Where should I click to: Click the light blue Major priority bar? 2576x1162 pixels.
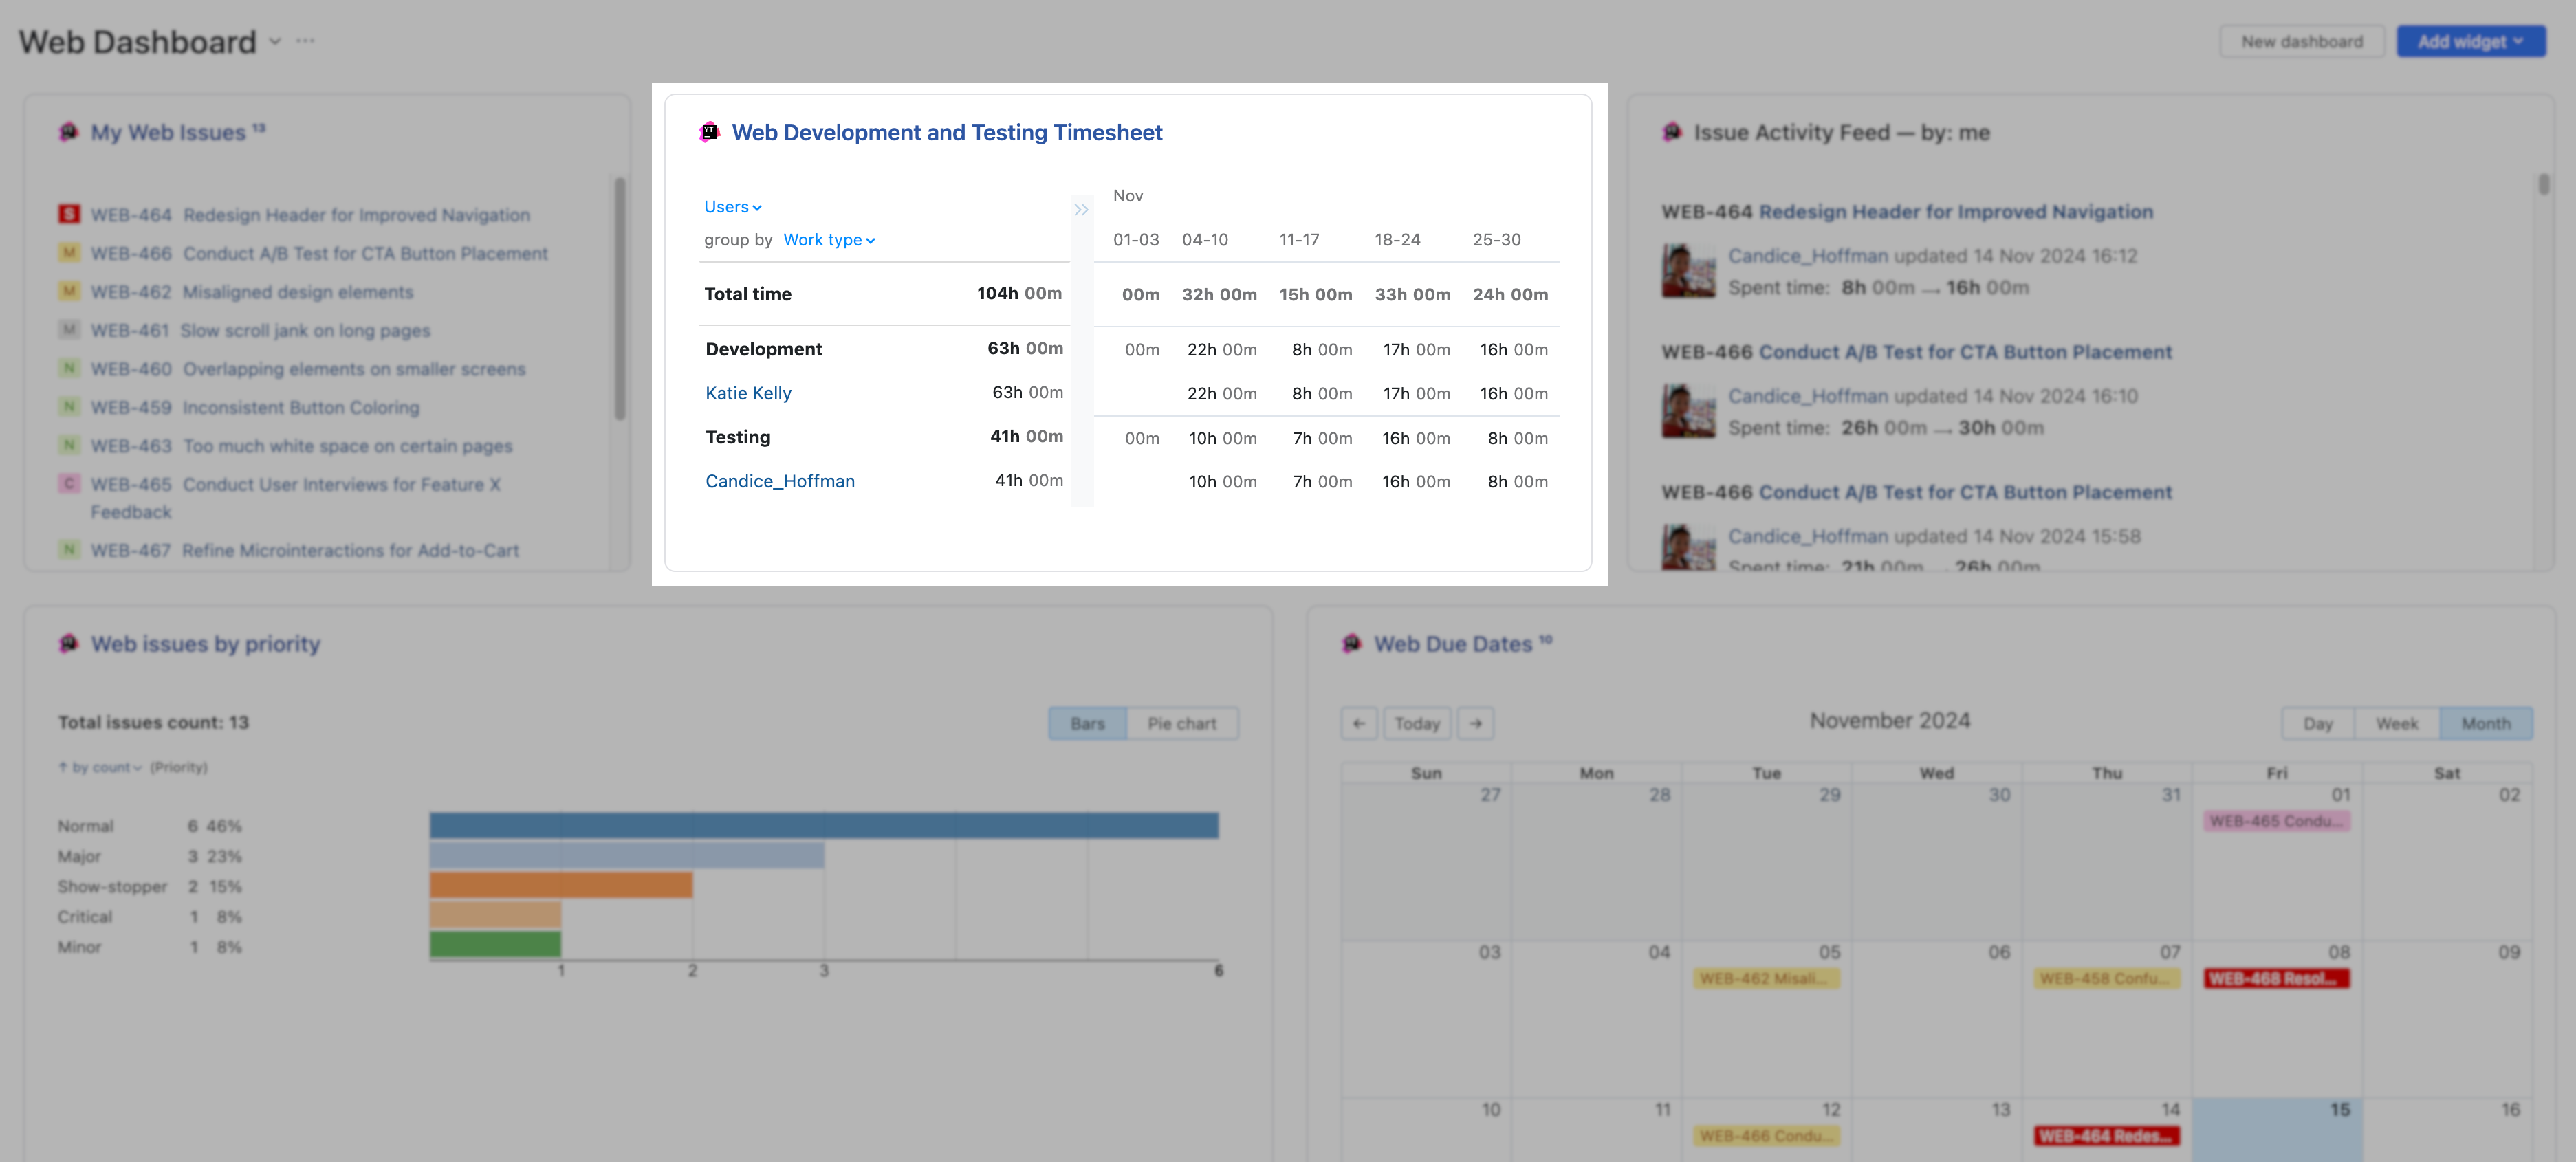pyautogui.click(x=627, y=855)
